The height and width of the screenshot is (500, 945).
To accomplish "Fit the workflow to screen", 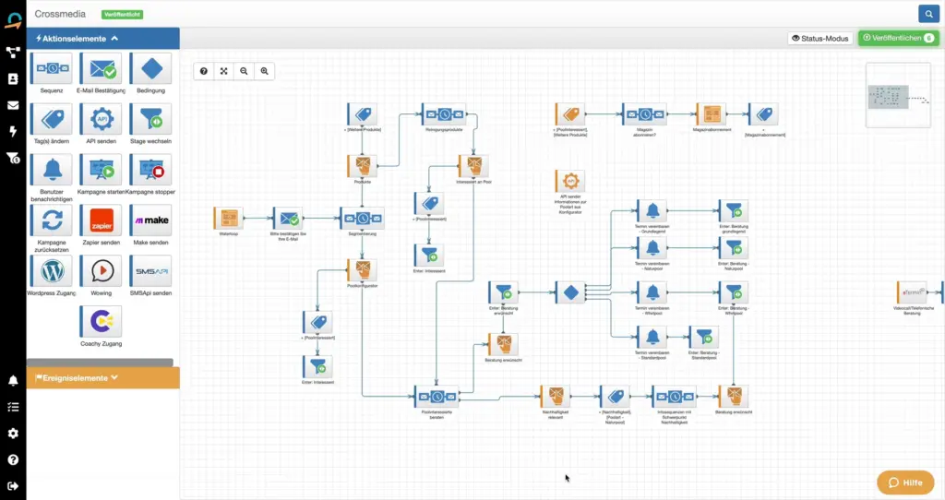I will tap(223, 71).
